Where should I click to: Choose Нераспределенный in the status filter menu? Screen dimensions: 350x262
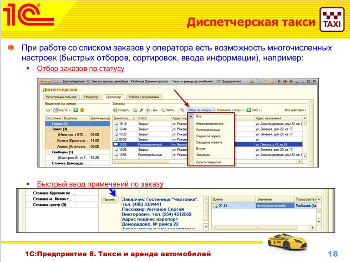tap(209, 123)
